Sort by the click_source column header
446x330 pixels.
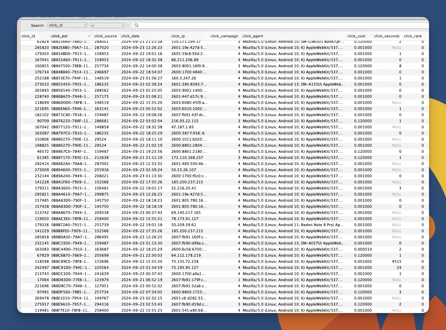pos(106,36)
